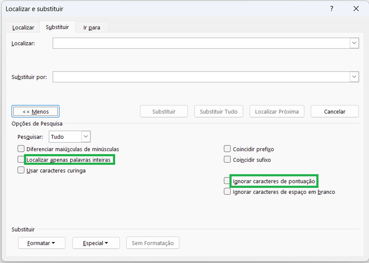Switch to the Localizar tab

(x=23, y=27)
